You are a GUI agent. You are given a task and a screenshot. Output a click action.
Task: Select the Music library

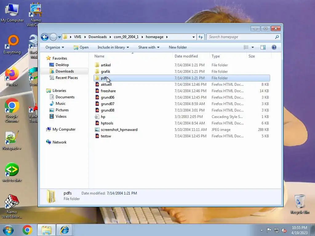coord(61,104)
